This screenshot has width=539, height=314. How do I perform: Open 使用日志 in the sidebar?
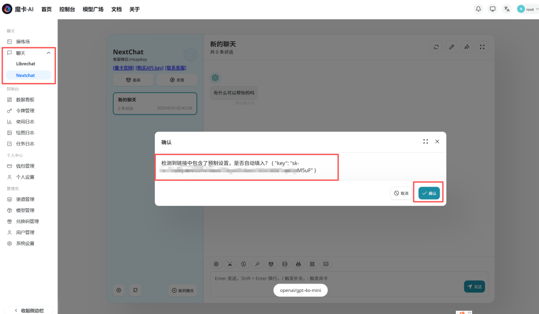25,122
